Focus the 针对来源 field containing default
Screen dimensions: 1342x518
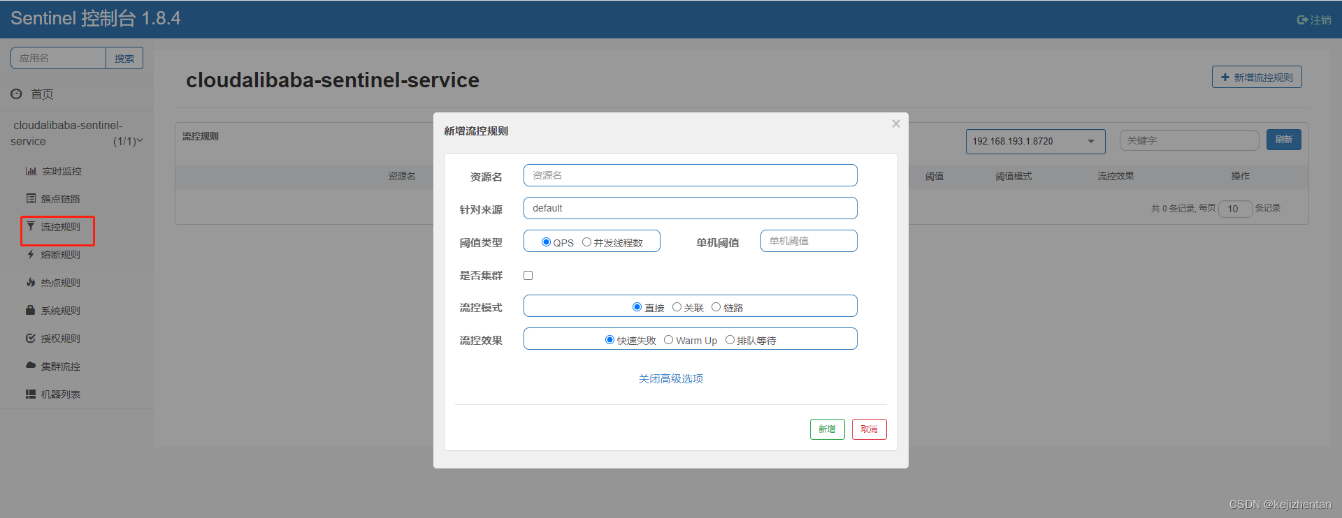691,208
